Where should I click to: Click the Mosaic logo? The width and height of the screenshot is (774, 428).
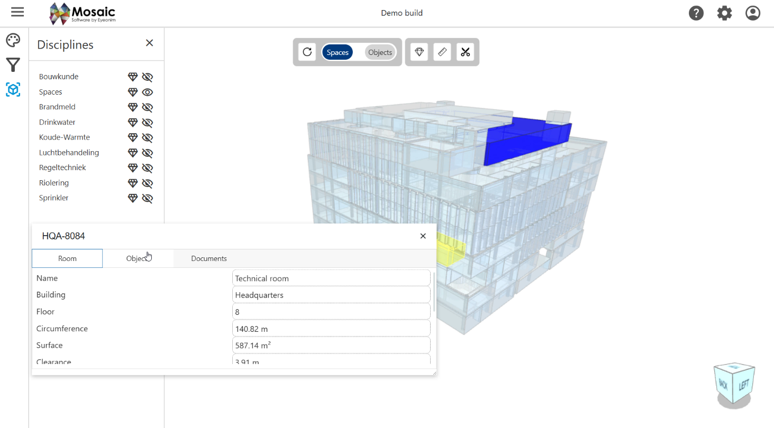point(83,13)
